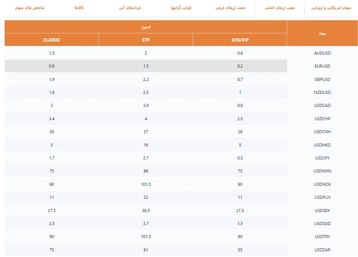Click USDZAR in the symbol column
Viewport: 358px width, 257px height.
click(x=322, y=250)
